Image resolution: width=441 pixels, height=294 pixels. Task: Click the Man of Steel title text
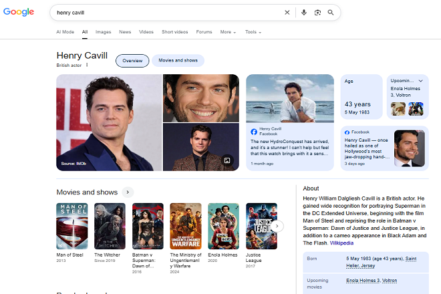pyautogui.click(x=69, y=255)
